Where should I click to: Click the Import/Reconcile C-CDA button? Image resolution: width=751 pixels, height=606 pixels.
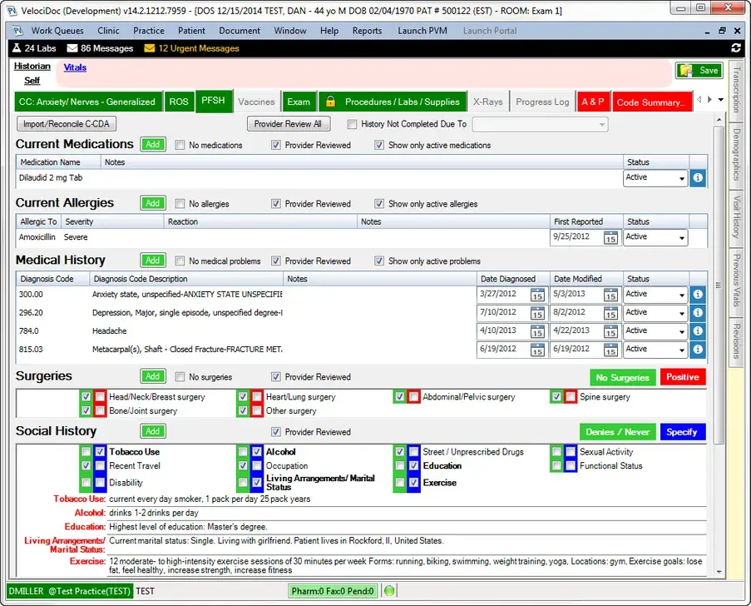point(67,123)
